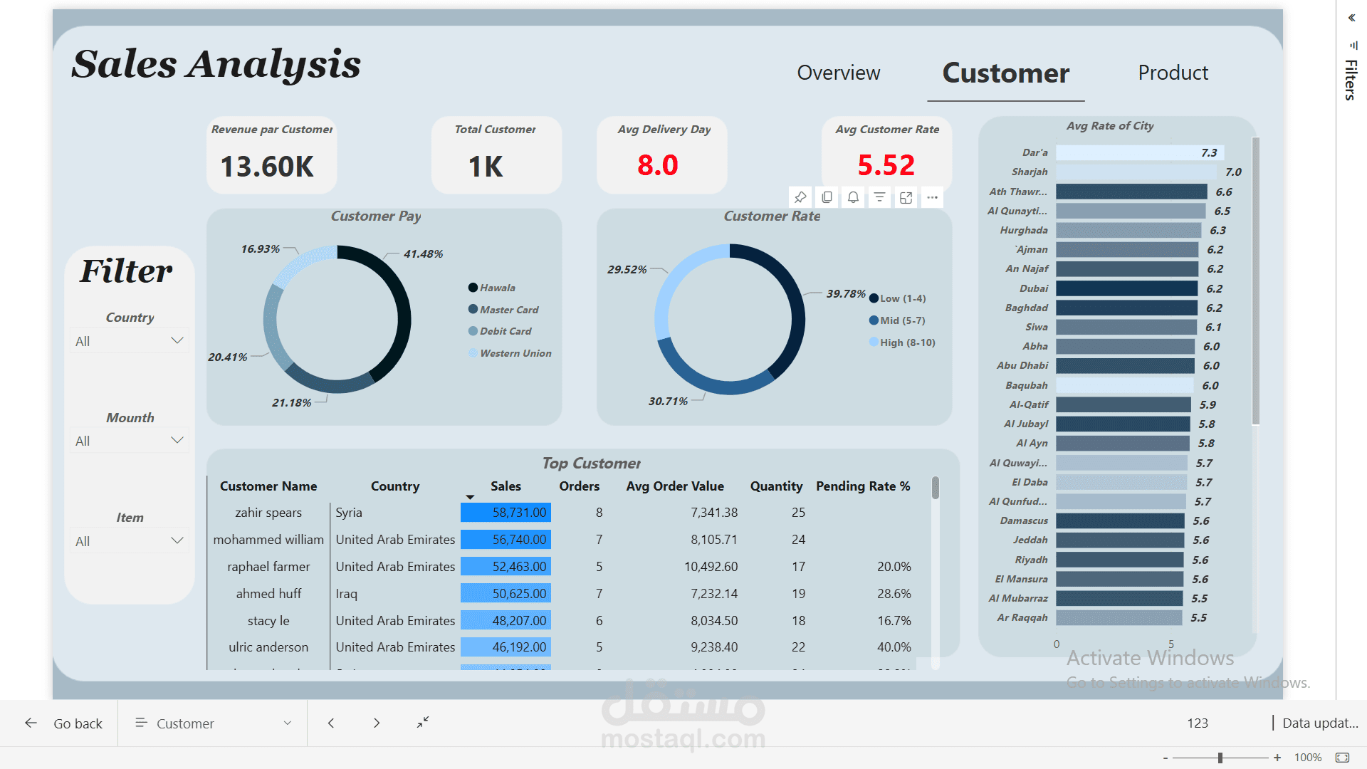Adjust the zoom level slider handle
The image size is (1367, 769).
(x=1220, y=758)
